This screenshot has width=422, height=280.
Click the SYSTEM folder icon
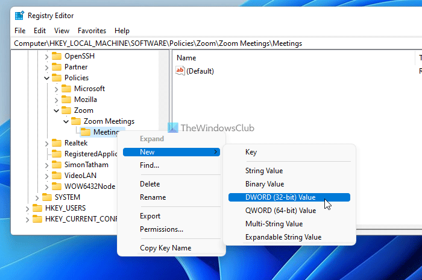point(47,197)
